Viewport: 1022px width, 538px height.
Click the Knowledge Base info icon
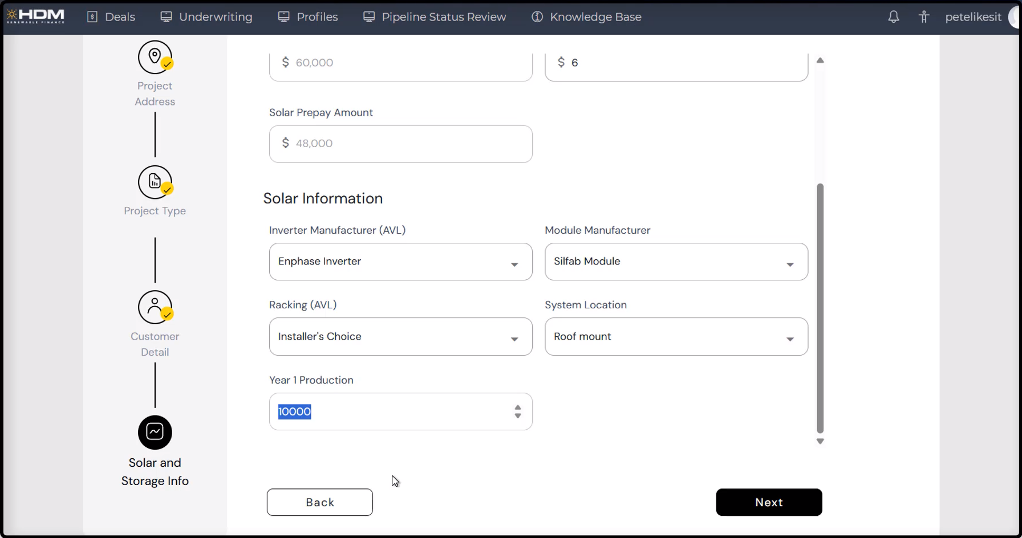click(537, 17)
